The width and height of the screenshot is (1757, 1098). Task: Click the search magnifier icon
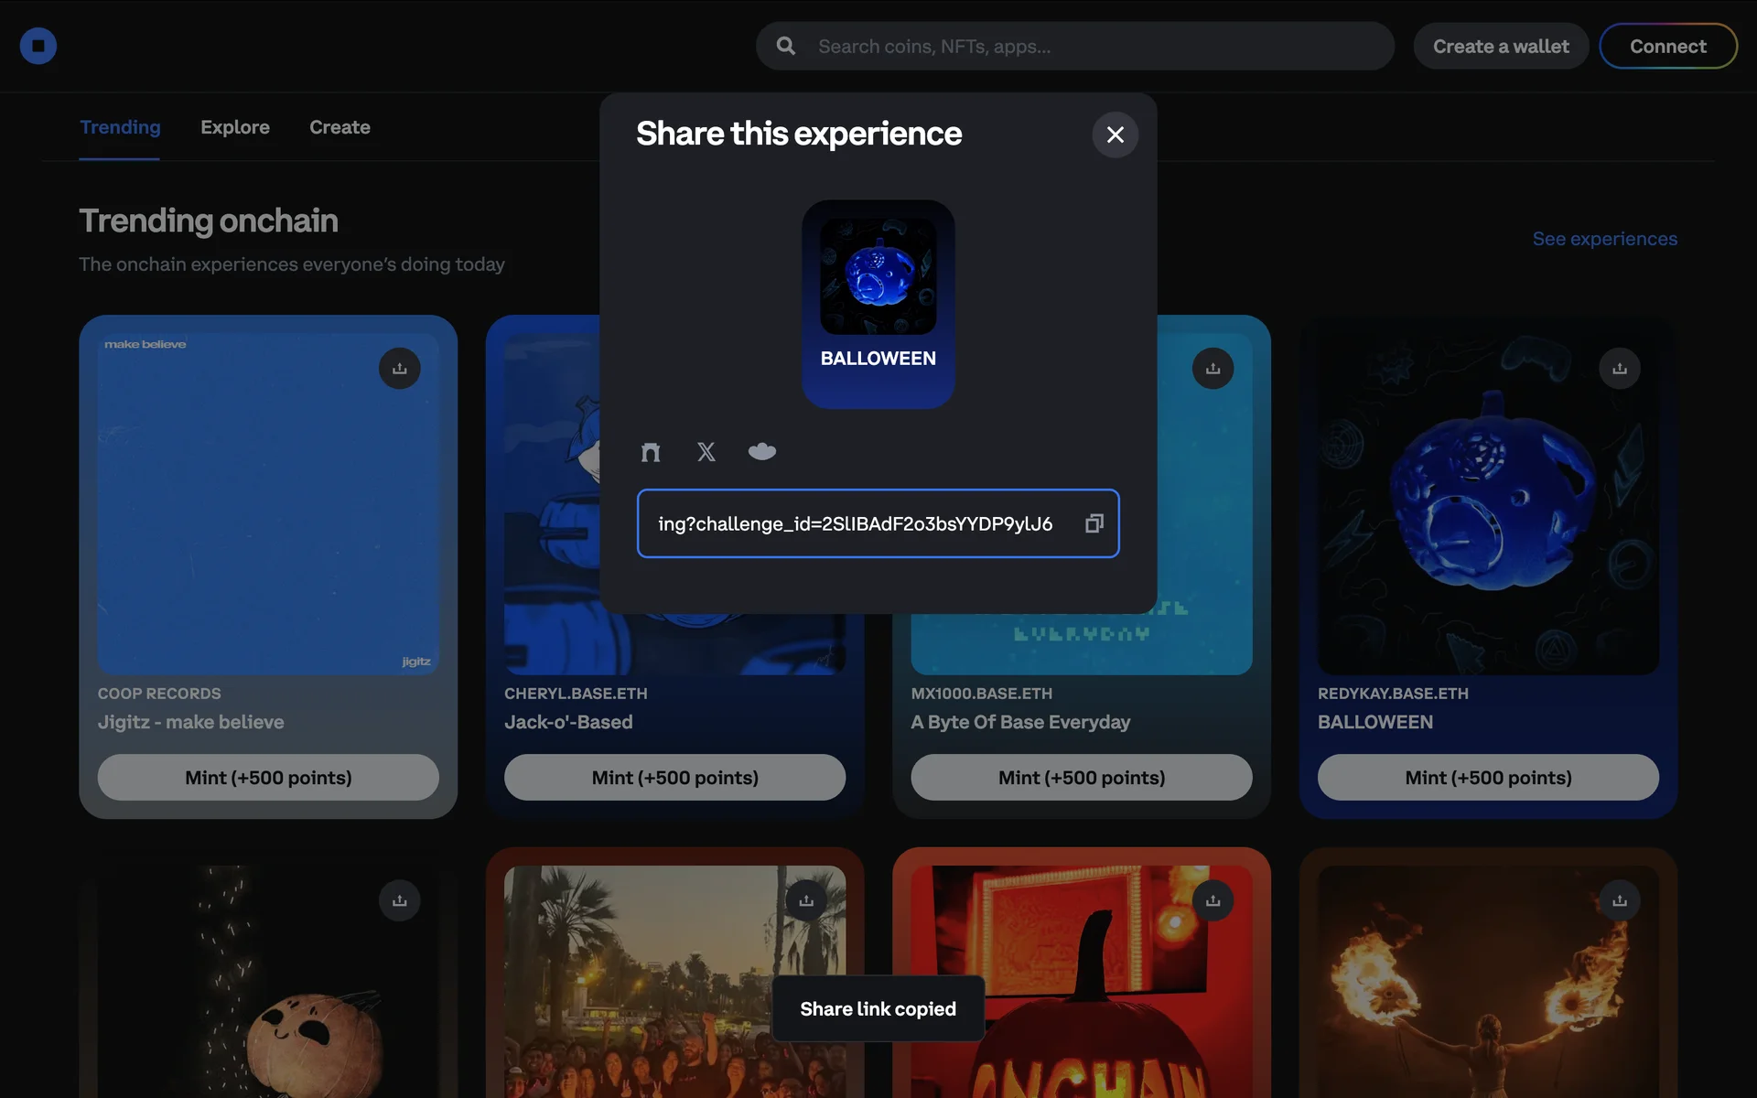click(786, 46)
